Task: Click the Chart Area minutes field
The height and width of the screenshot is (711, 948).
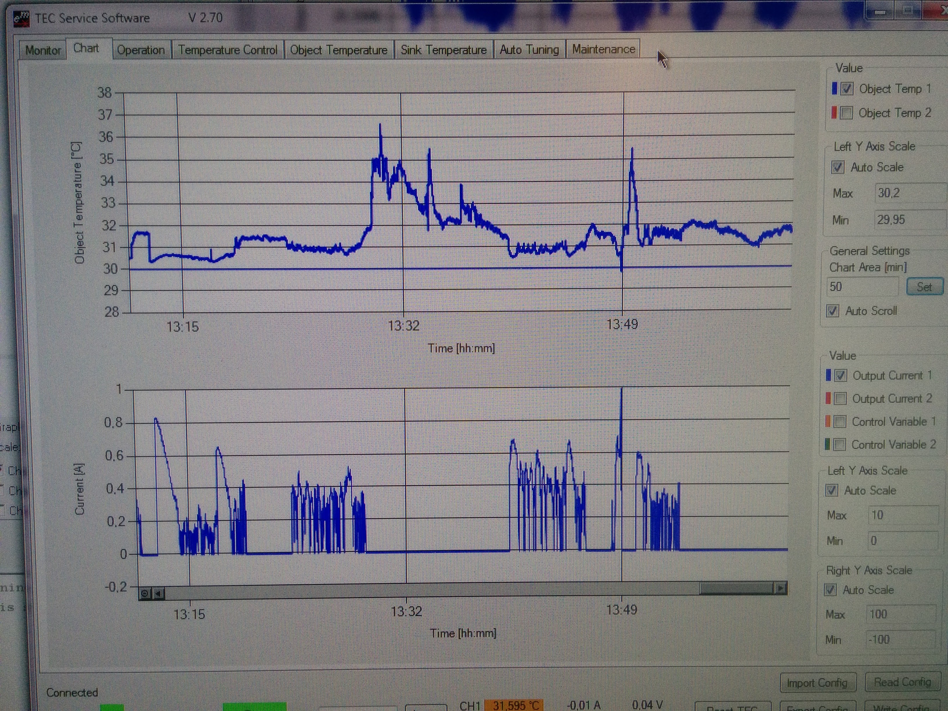Action: pyautogui.click(x=862, y=287)
